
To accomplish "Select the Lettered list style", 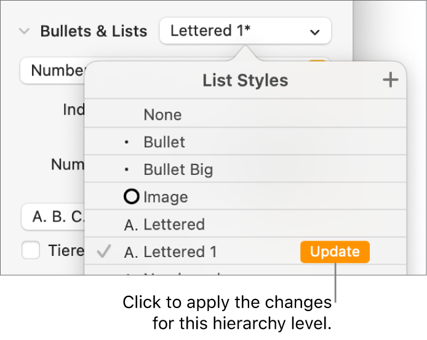I will point(174,225).
